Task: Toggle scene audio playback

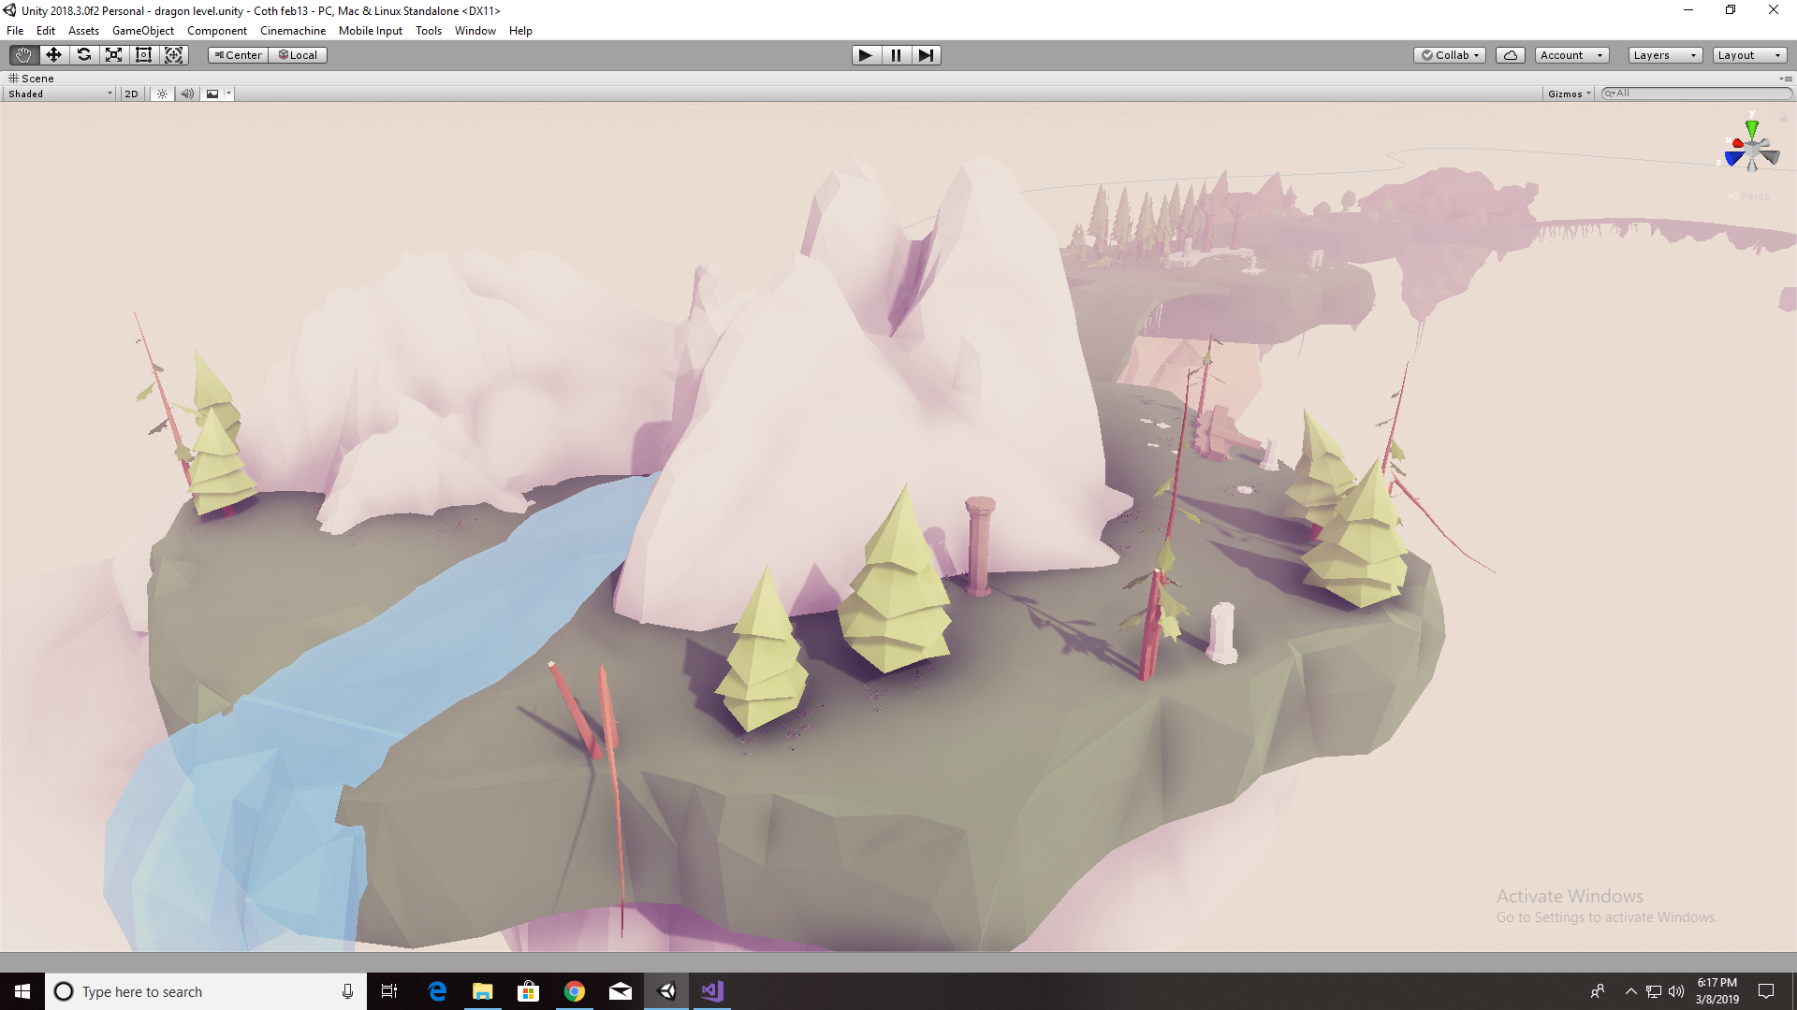Action: (x=187, y=94)
